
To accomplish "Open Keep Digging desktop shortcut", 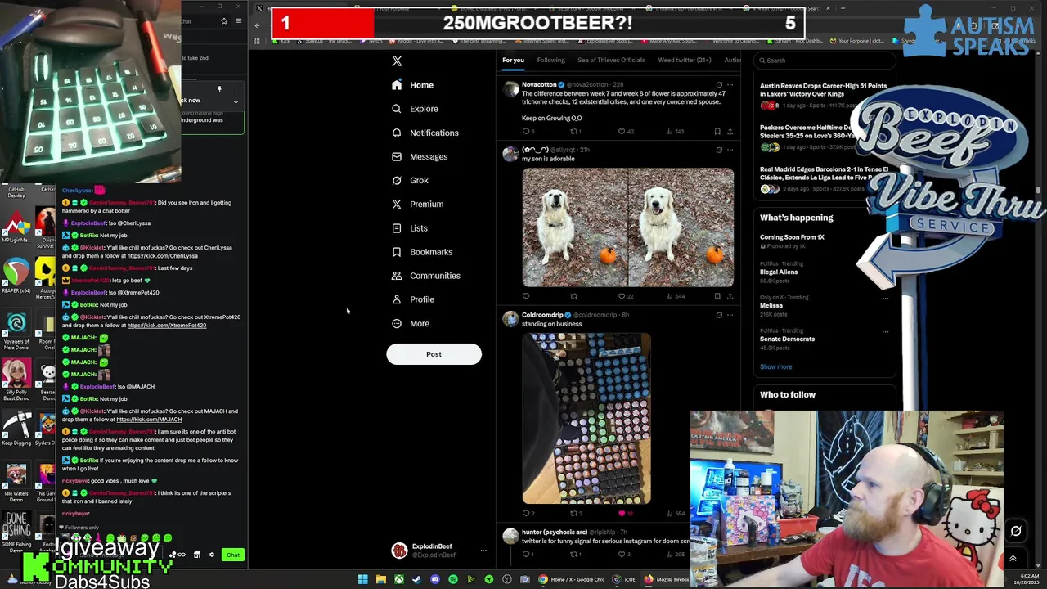I will (x=16, y=428).
